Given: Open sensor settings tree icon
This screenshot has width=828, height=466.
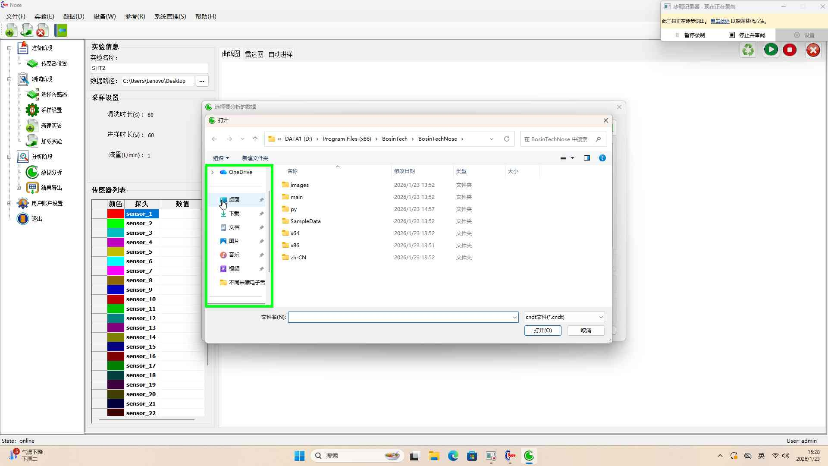Looking at the screenshot, I should pyautogui.click(x=32, y=63).
